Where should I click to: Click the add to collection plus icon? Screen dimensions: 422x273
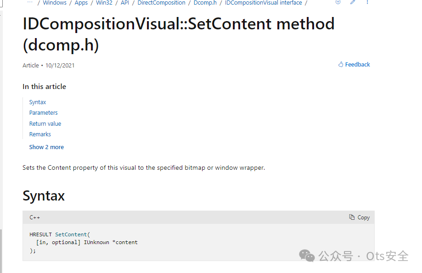pos(338,2)
